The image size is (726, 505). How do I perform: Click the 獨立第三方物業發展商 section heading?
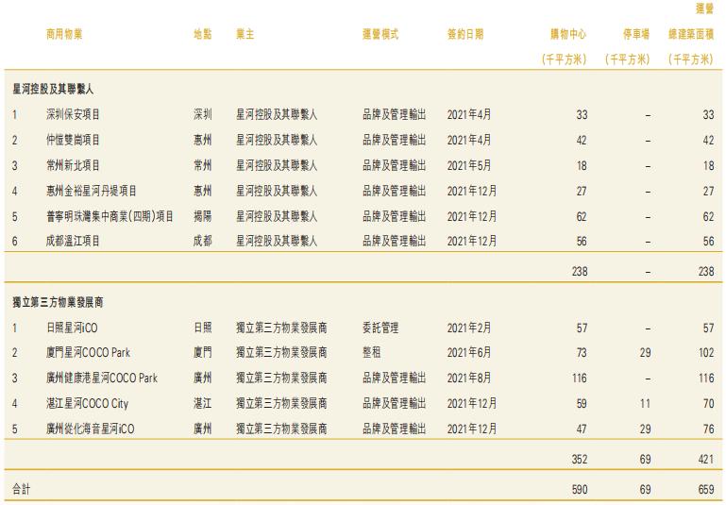click(58, 303)
